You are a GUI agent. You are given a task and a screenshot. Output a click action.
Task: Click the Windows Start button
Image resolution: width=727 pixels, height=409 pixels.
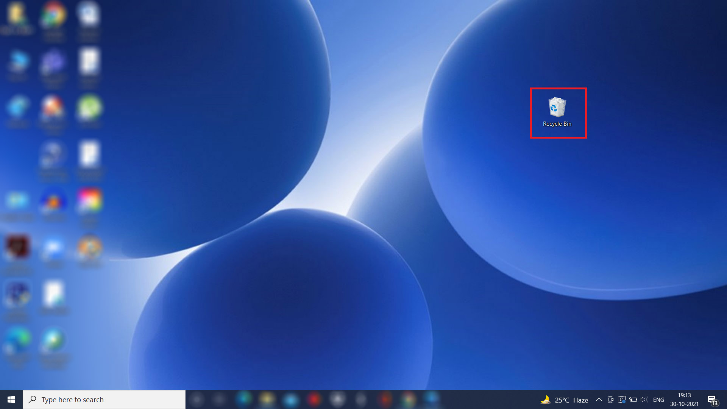coord(11,399)
